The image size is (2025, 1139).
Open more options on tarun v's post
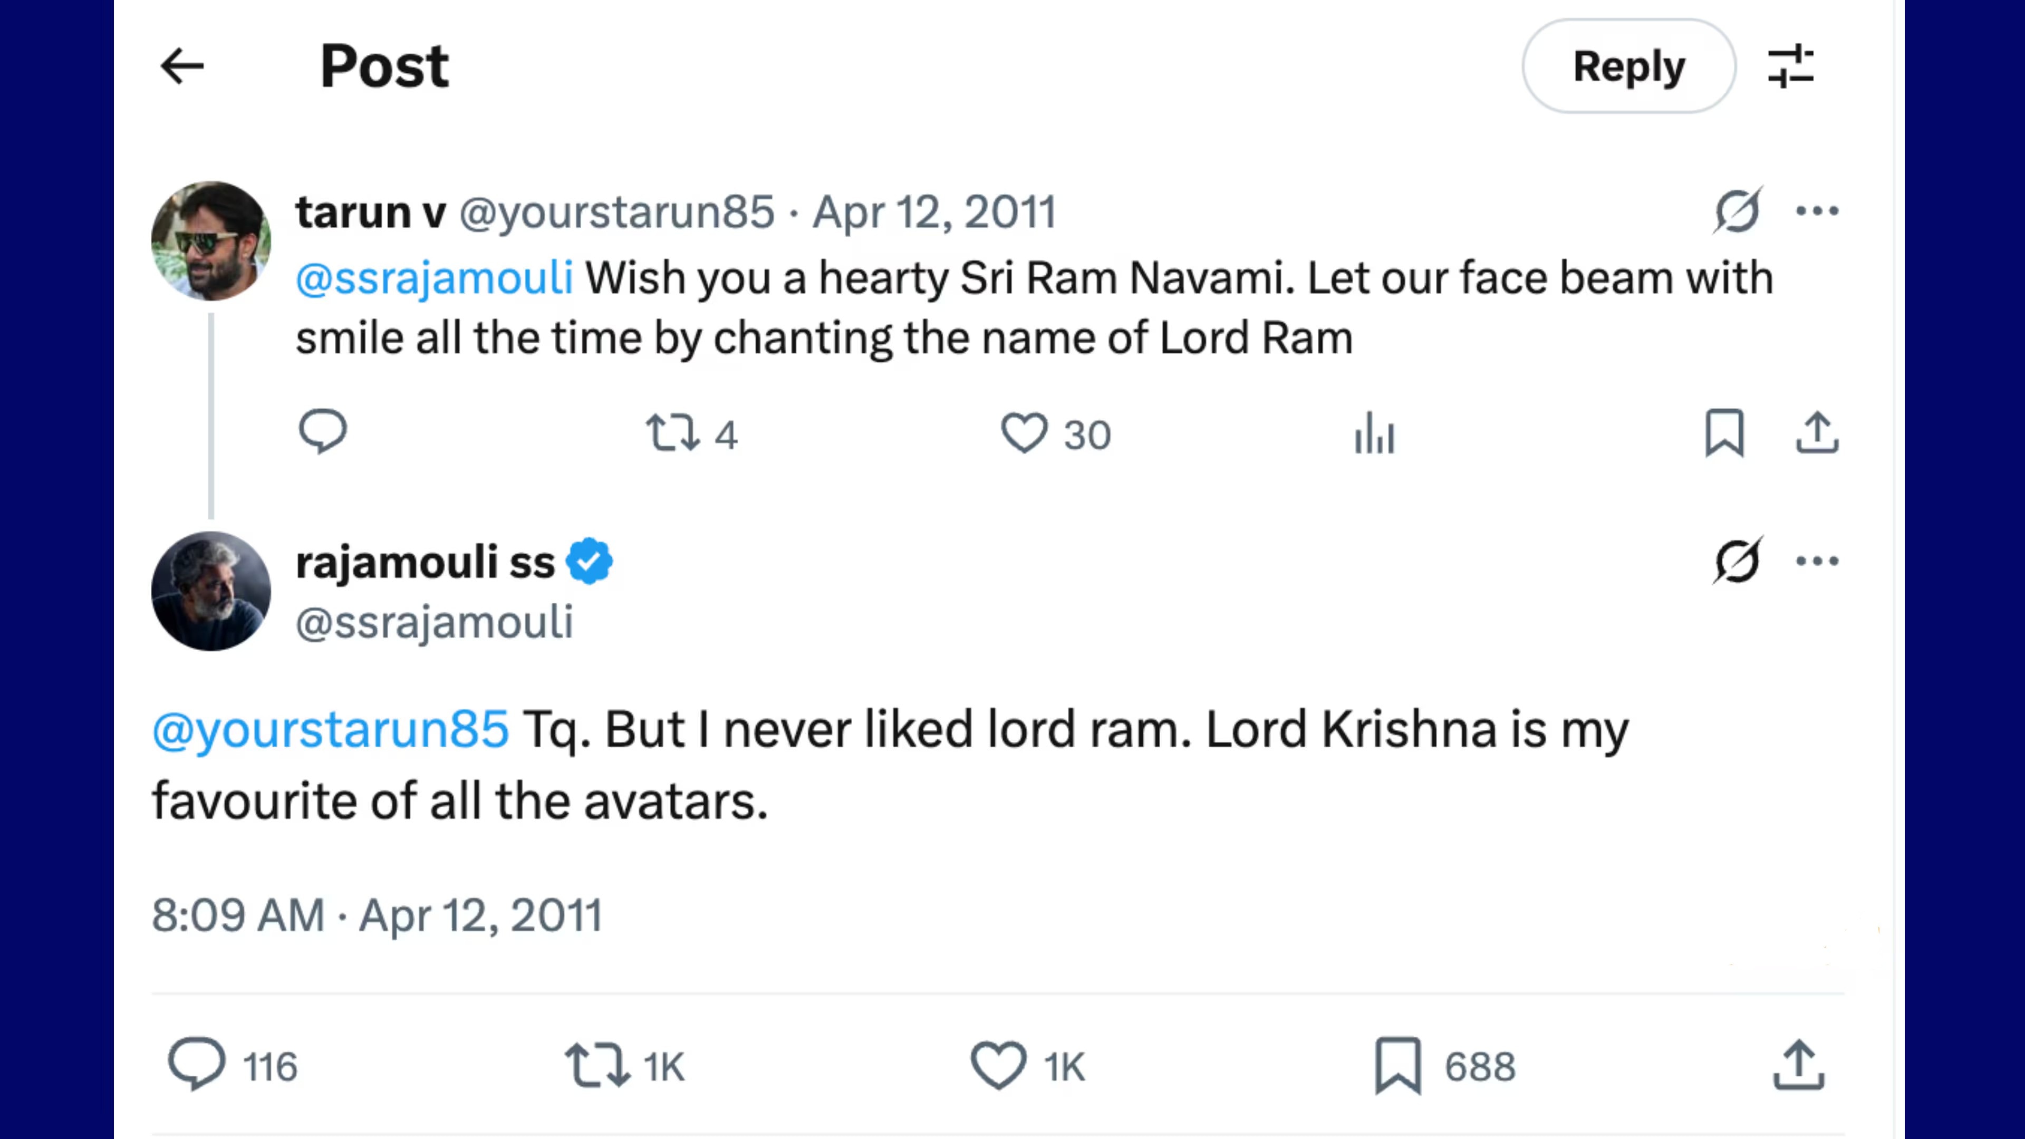1817,211
